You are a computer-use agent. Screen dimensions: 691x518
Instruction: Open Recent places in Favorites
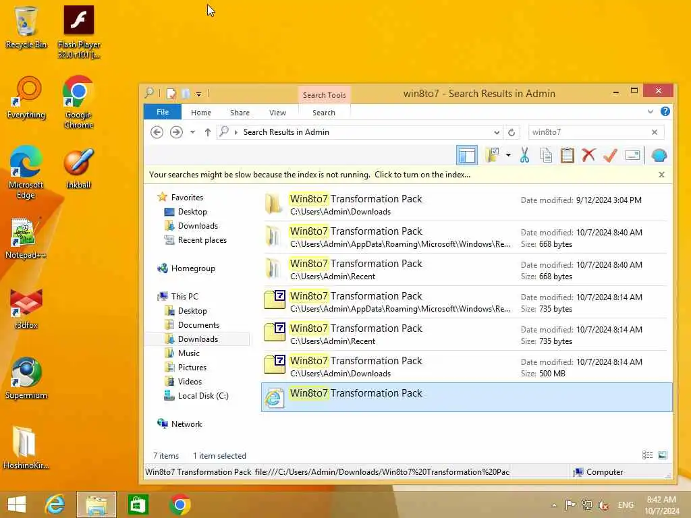coord(195,240)
